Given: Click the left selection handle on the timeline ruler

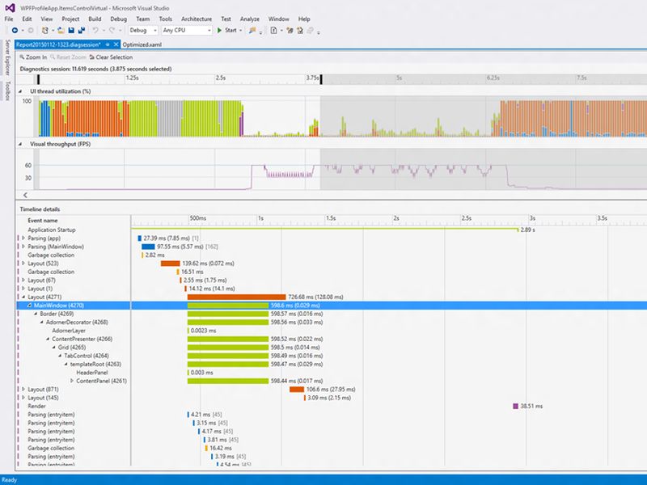Looking at the screenshot, I should coord(38,79).
